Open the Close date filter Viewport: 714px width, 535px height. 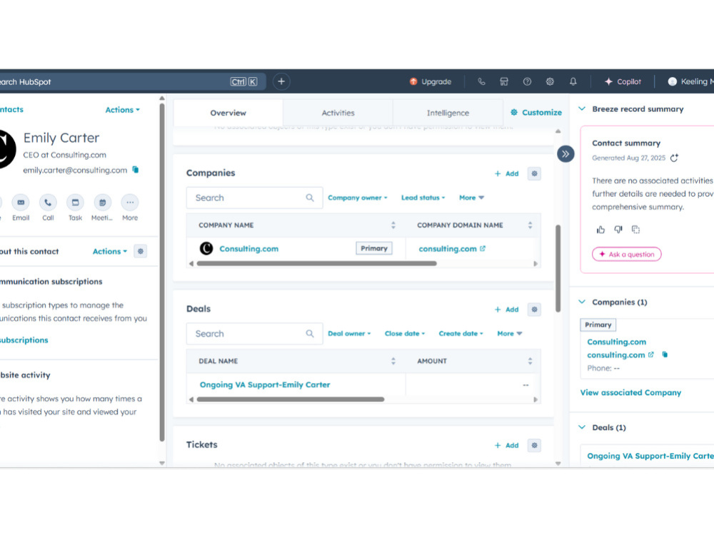(405, 333)
